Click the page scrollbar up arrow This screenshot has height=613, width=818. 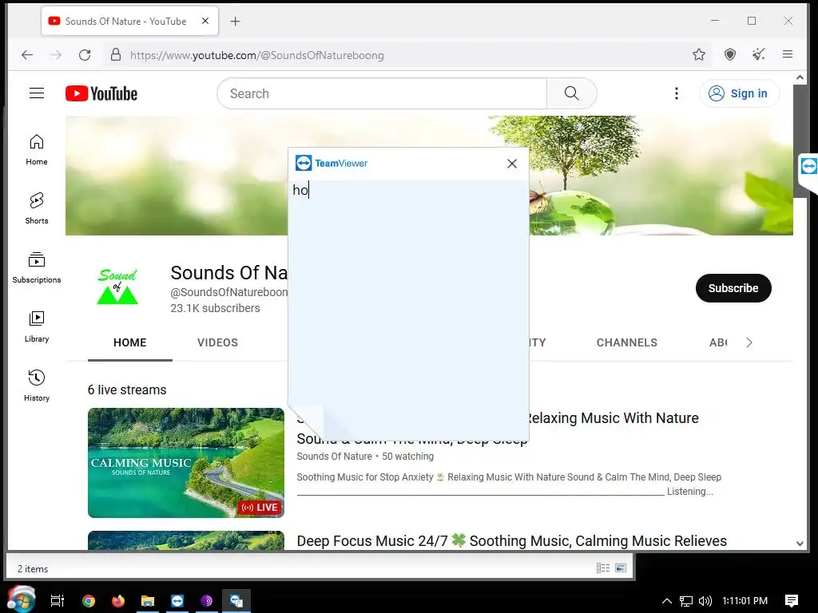800,77
